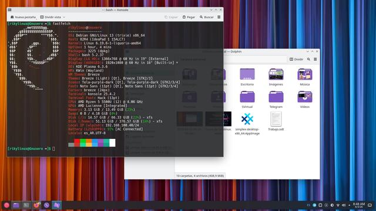Viewport: 376px width, 211px height.
Task: Switch to the active Dolphin task in taskbar
Action: [x=56, y=205]
